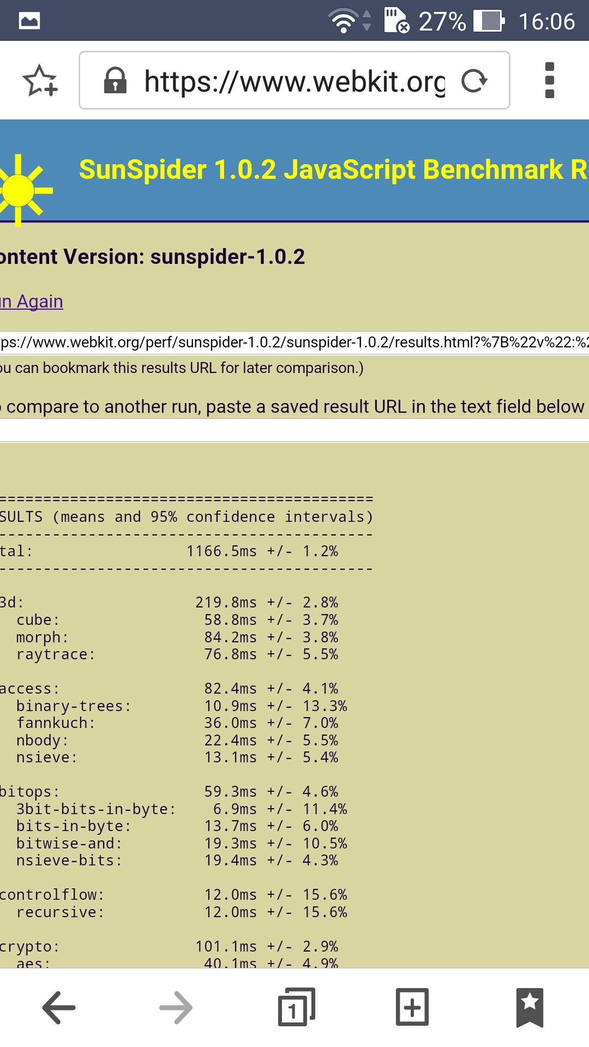
Task: Tap the image notification icon
Action: tap(29, 21)
